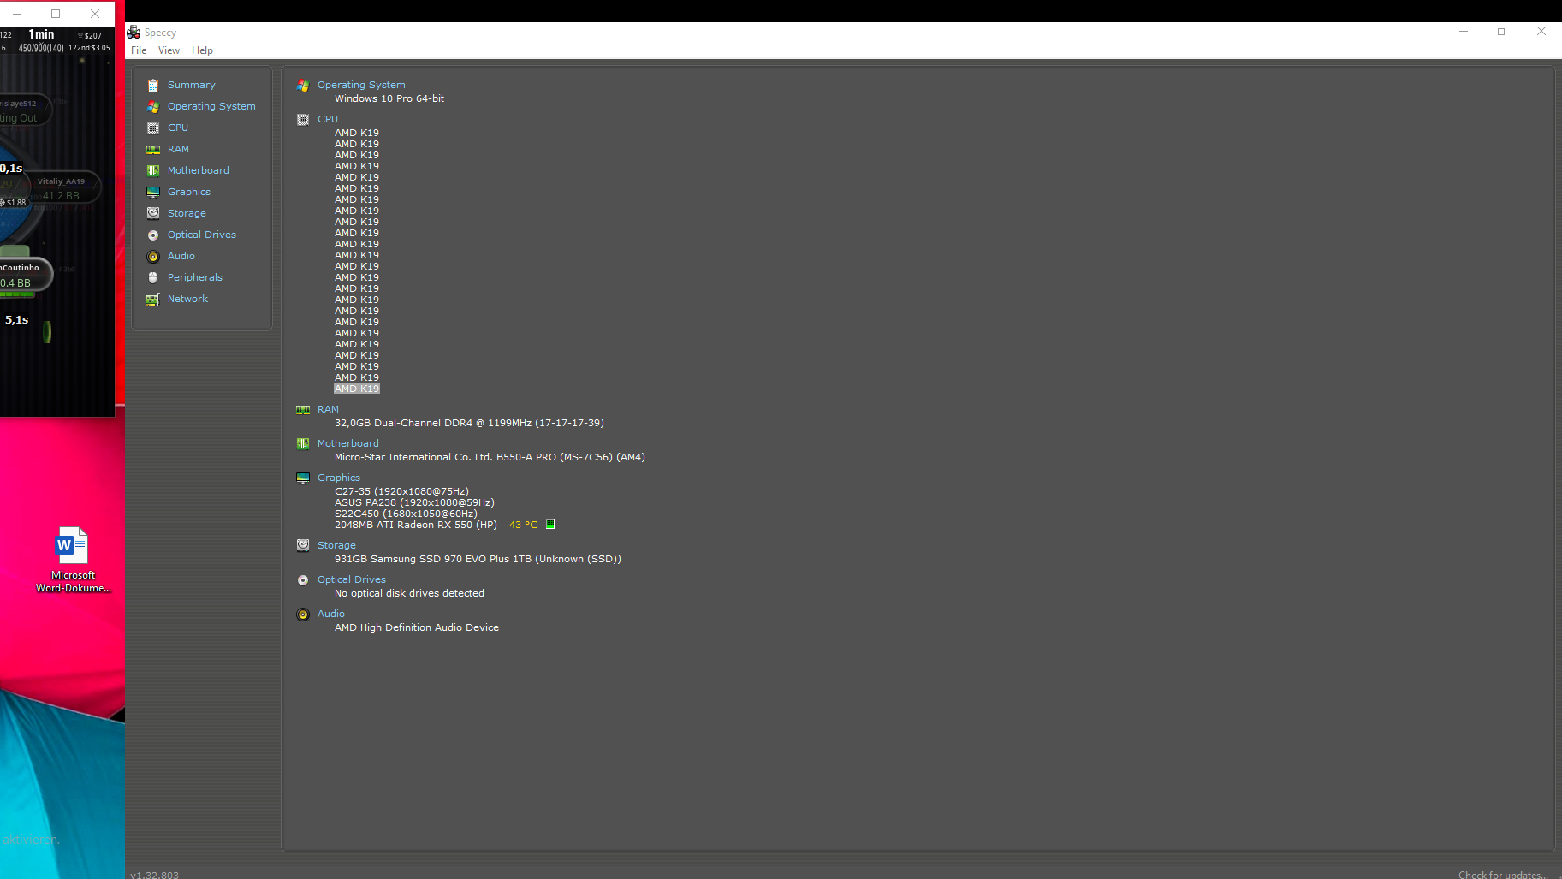
Task: Open the View menu
Action: 169,50
